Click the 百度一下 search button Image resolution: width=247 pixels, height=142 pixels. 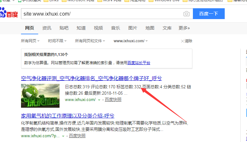coord(209,14)
